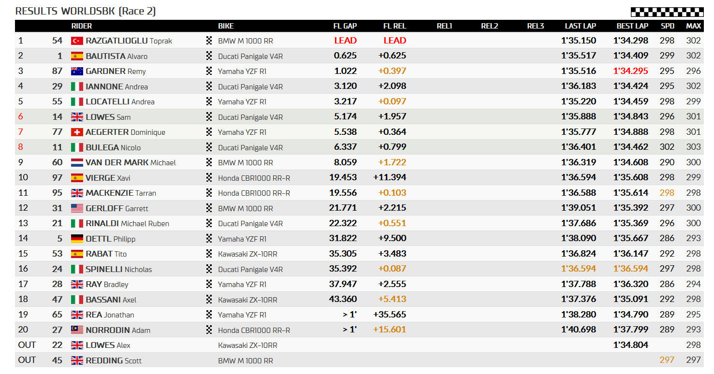714x374 pixels.
Task: Click the Swiss flag beside Aegerter
Action: [77, 132]
